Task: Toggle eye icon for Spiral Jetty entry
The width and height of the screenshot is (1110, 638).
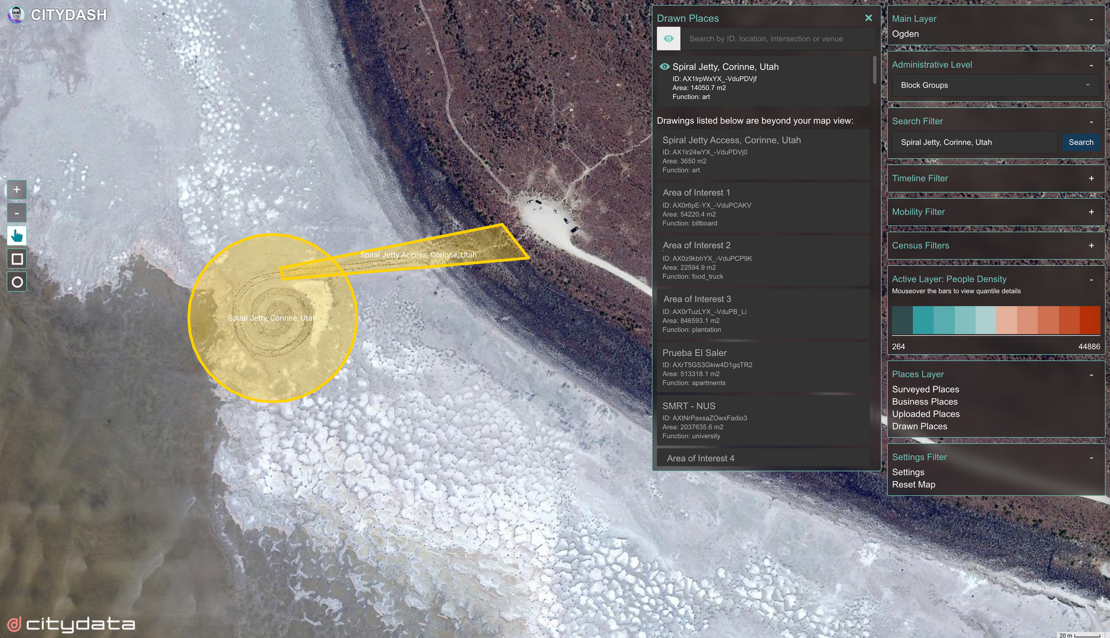Action: 664,67
